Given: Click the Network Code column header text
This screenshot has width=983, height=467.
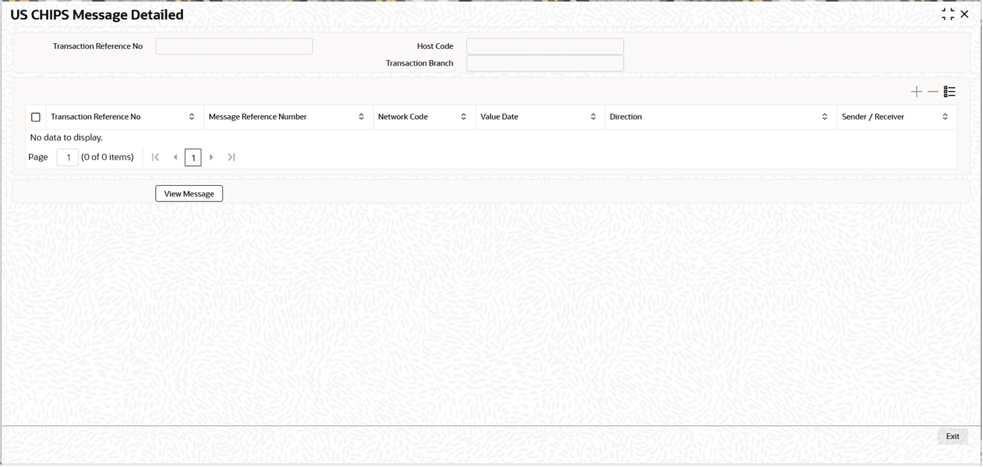Looking at the screenshot, I should pos(403,117).
